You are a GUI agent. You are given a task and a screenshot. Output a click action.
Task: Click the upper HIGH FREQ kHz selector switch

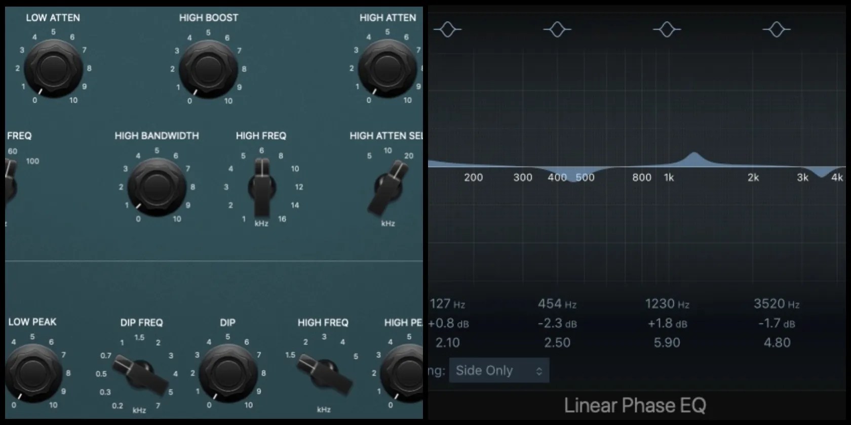tap(262, 187)
